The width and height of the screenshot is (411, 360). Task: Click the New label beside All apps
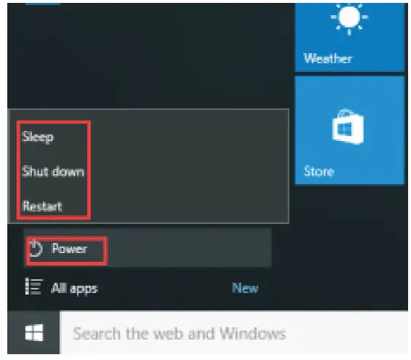(245, 288)
